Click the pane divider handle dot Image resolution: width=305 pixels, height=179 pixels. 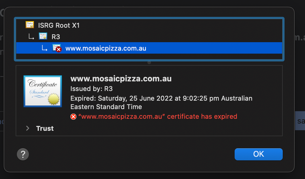click(149, 62)
